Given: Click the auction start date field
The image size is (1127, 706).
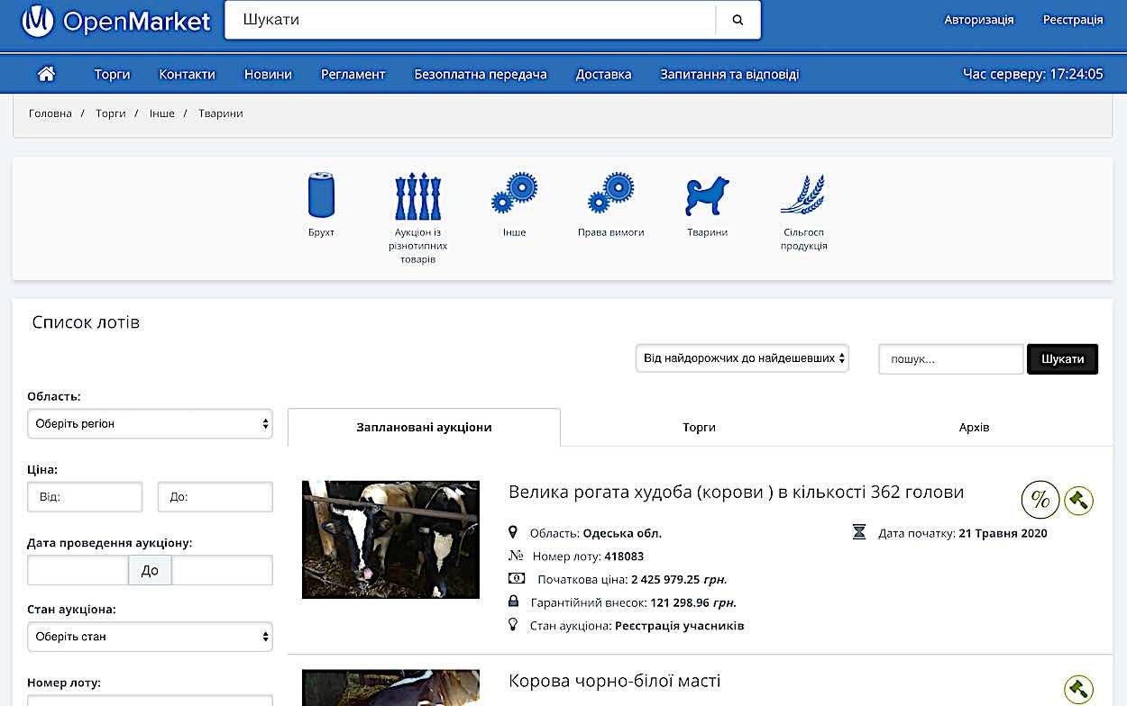Looking at the screenshot, I should [x=78, y=570].
